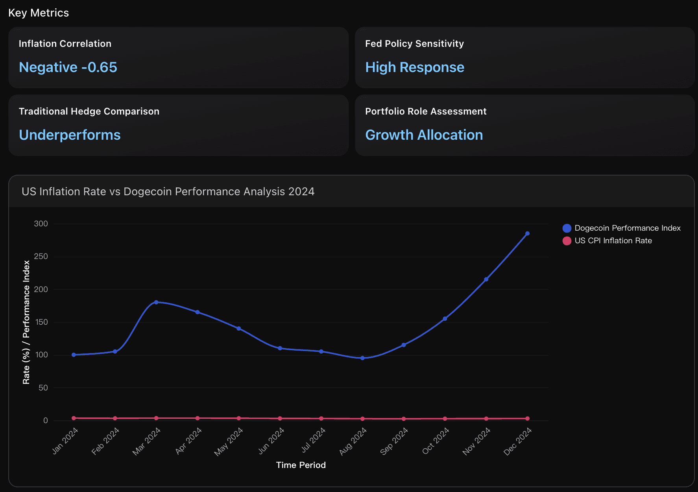Toggle US CPI Inflation Rate legend entry
The width and height of the screenshot is (698, 492).
(607, 240)
